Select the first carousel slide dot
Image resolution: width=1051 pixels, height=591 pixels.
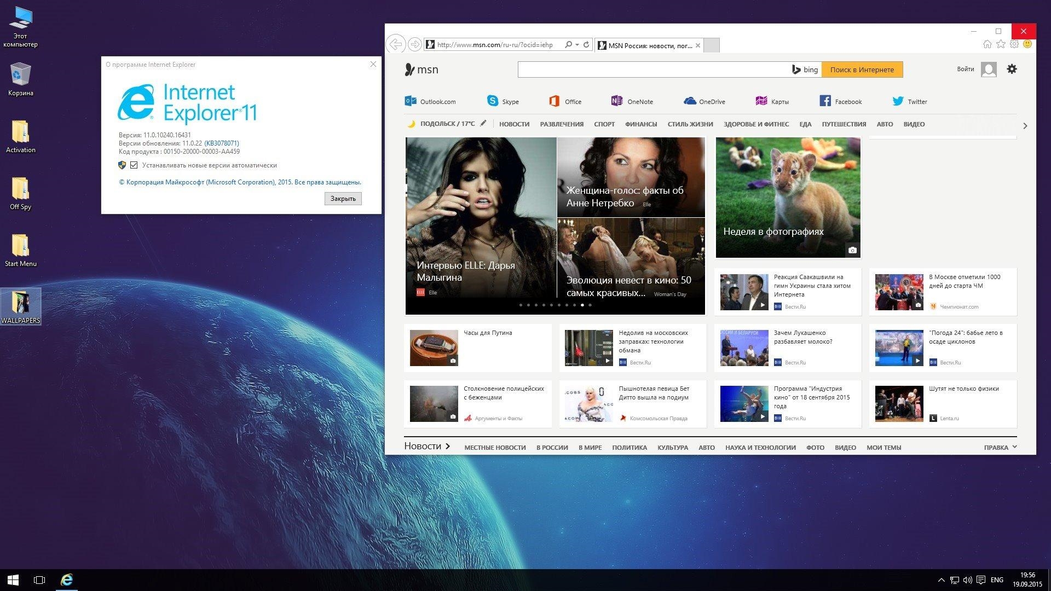521,305
